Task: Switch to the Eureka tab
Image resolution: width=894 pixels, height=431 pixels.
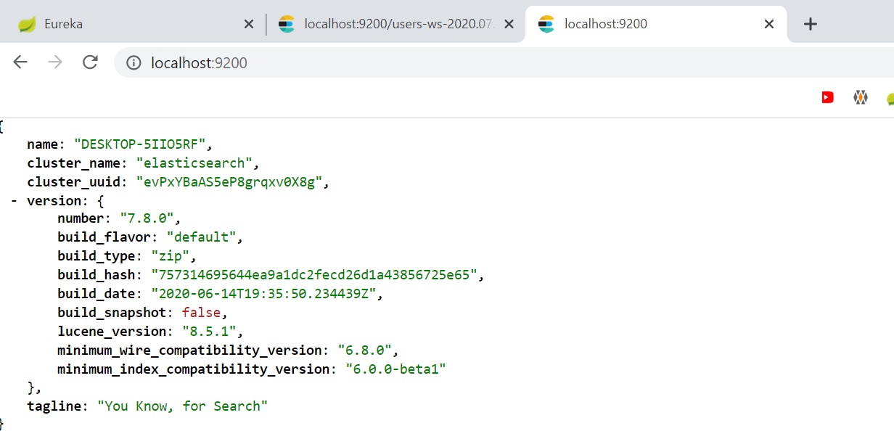Action: point(131,24)
